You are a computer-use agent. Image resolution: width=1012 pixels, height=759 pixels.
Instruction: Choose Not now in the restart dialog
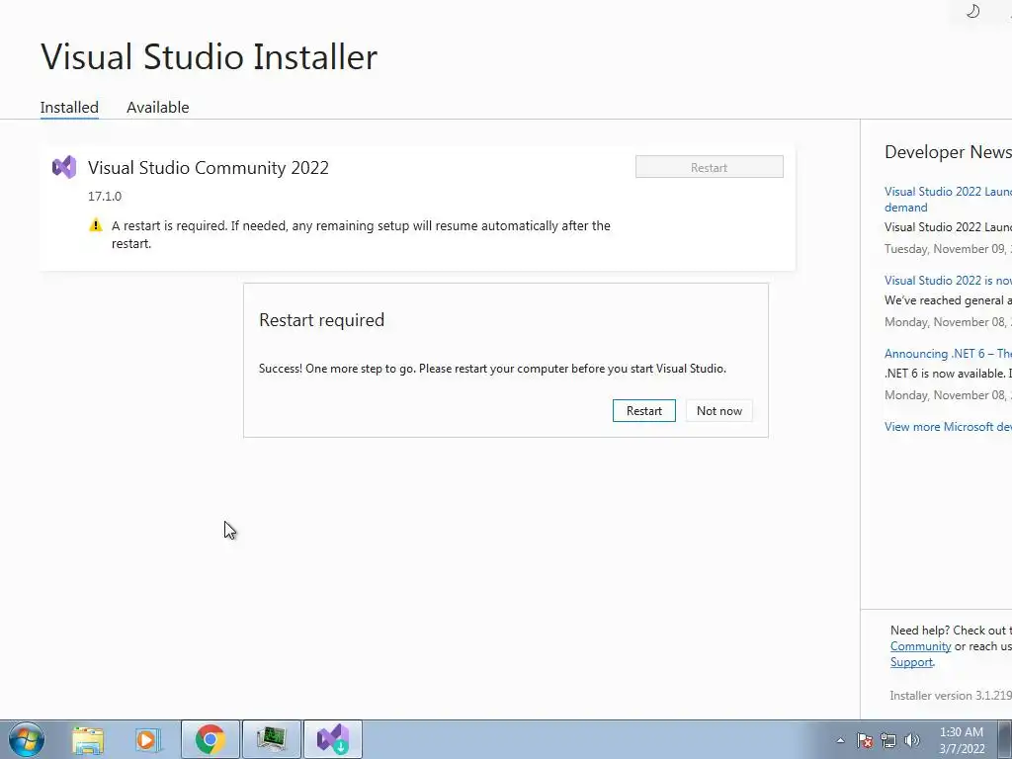click(x=719, y=410)
